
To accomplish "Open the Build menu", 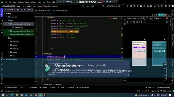I will 39,2.
